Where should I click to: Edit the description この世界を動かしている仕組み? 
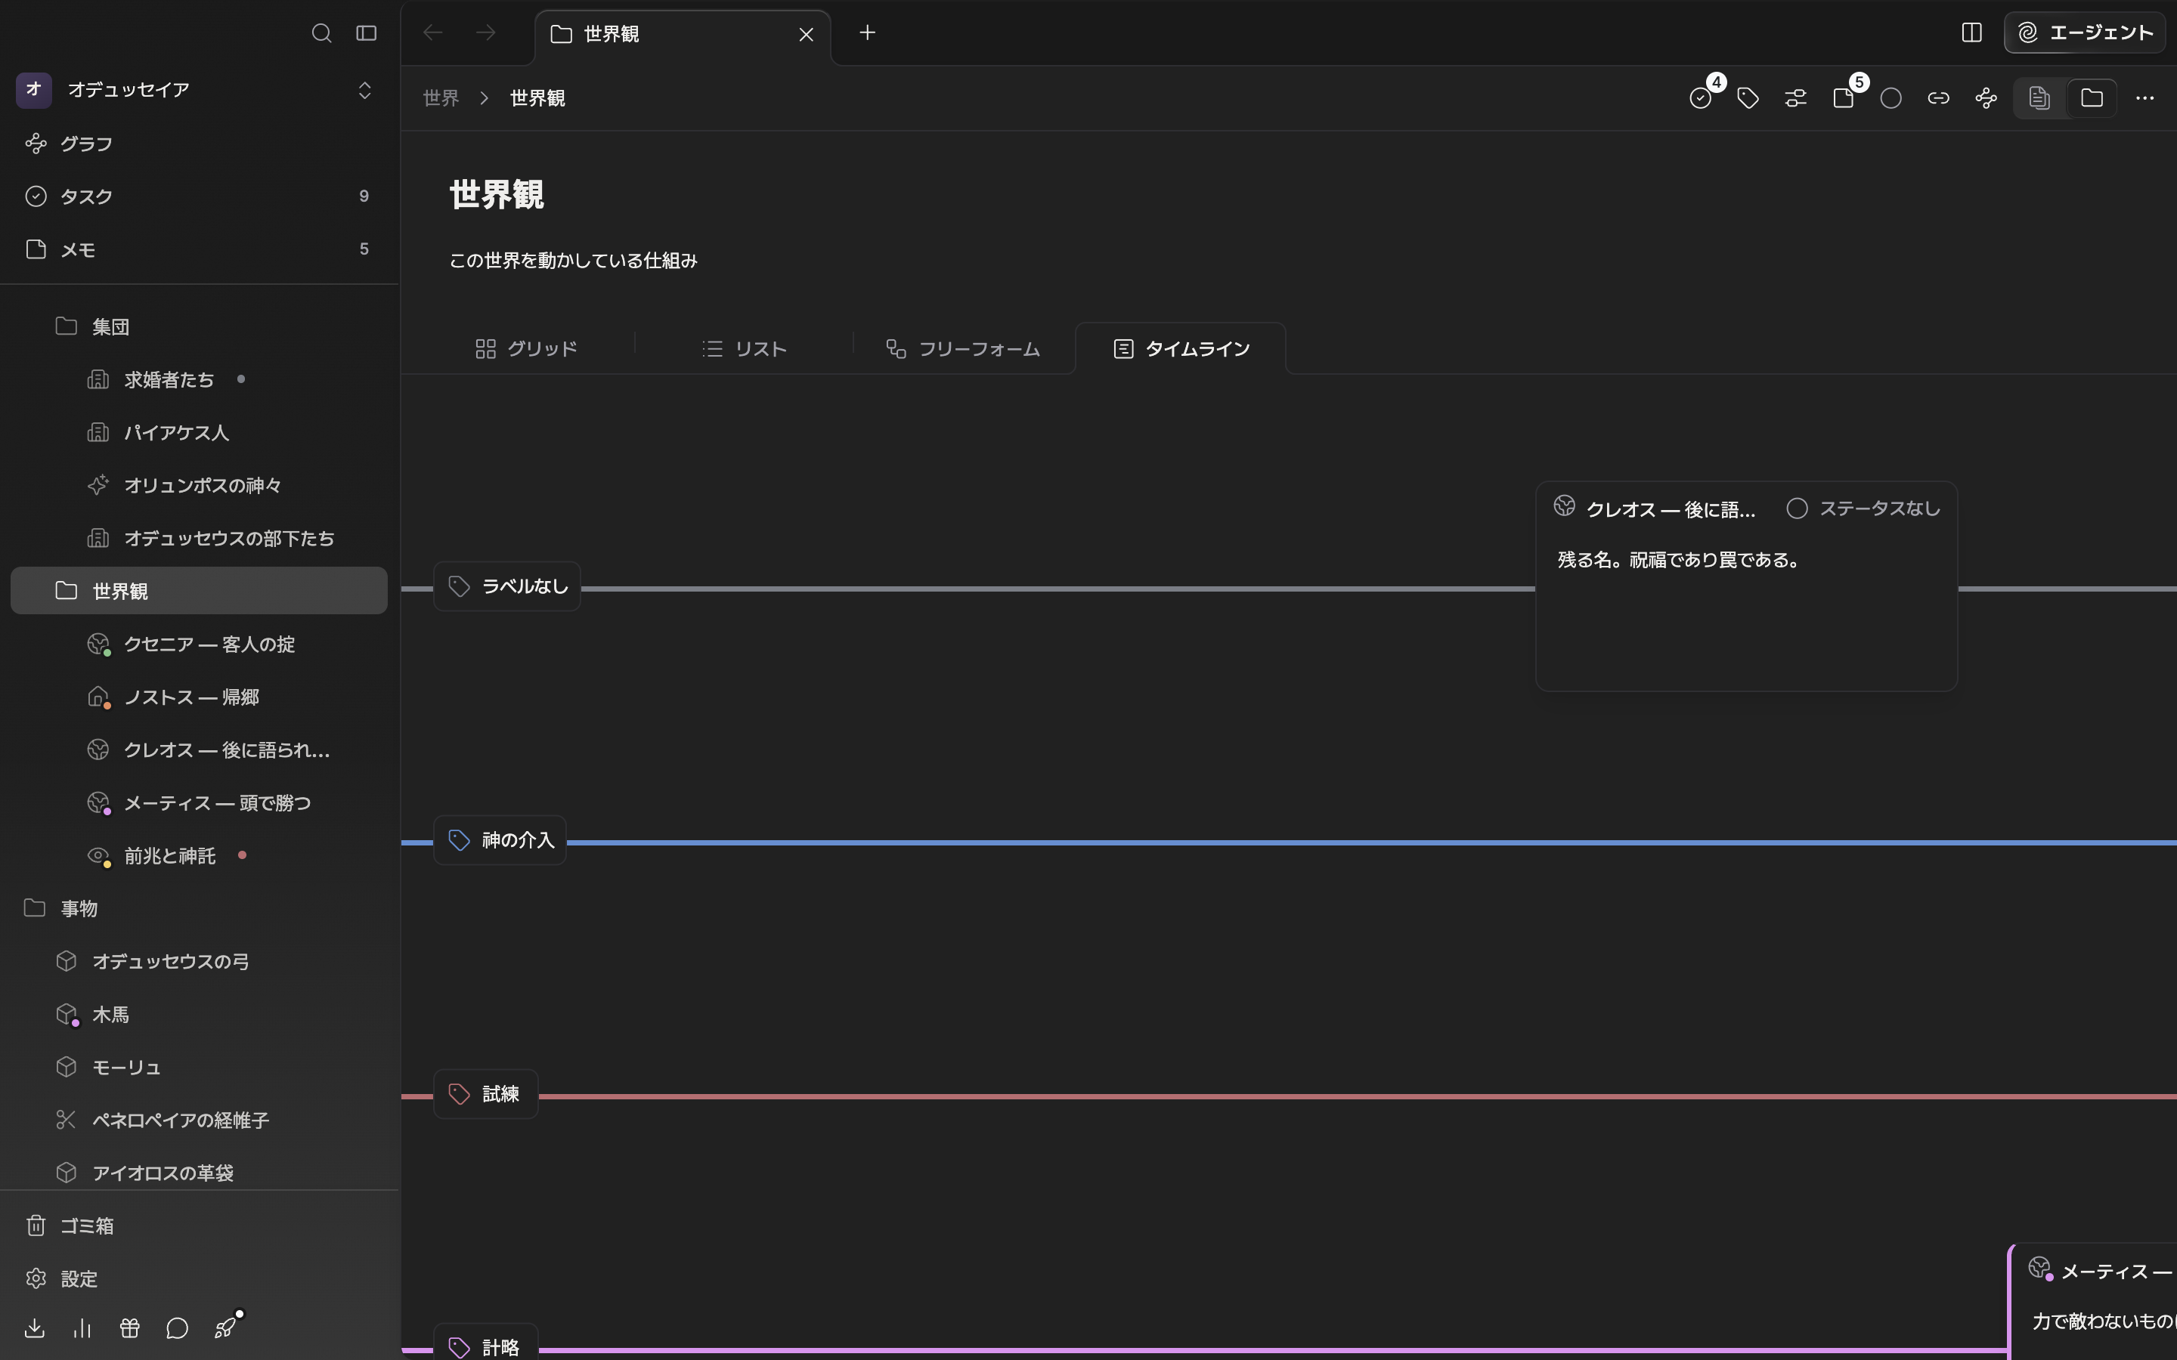[x=573, y=261]
